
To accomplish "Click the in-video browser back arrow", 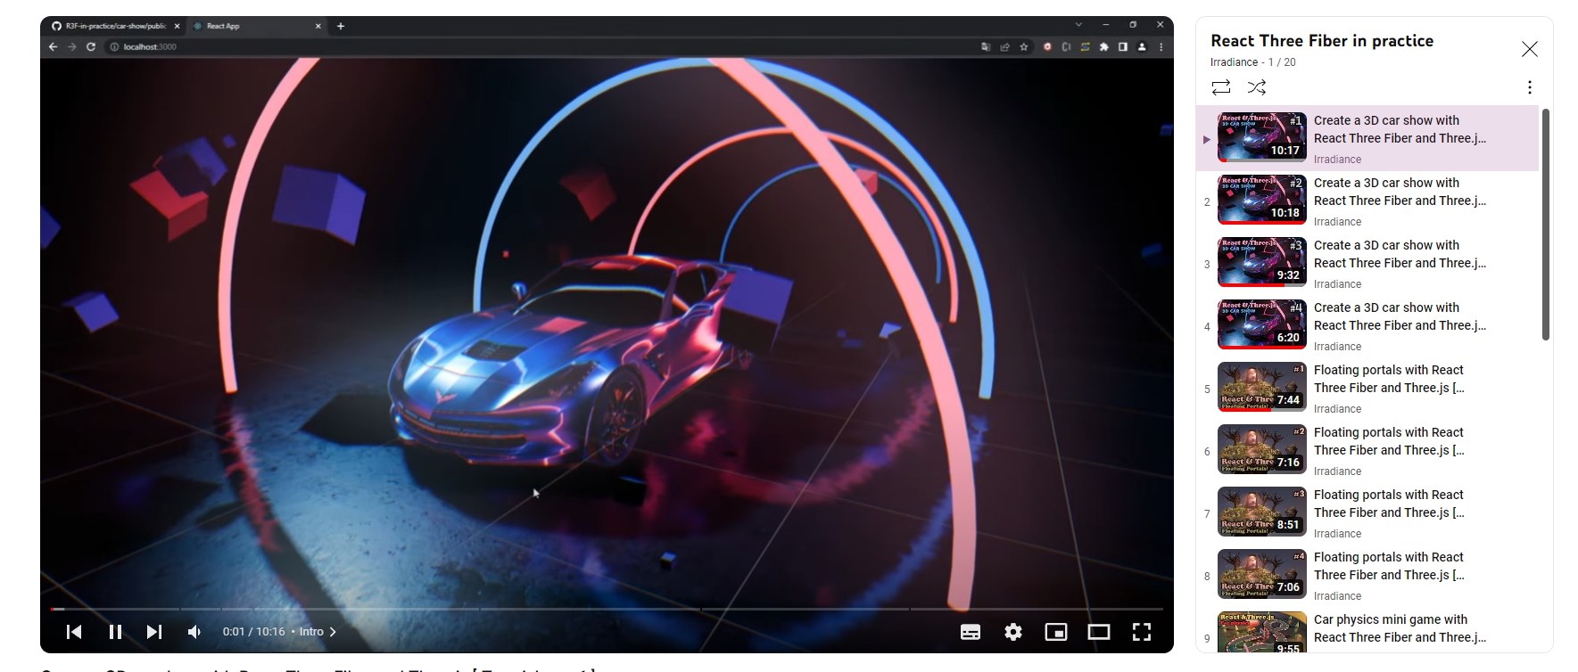I will point(54,46).
